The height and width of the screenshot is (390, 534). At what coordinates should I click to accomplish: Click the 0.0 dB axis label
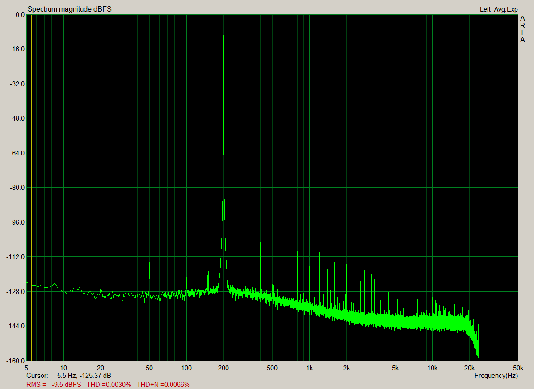(x=20, y=15)
